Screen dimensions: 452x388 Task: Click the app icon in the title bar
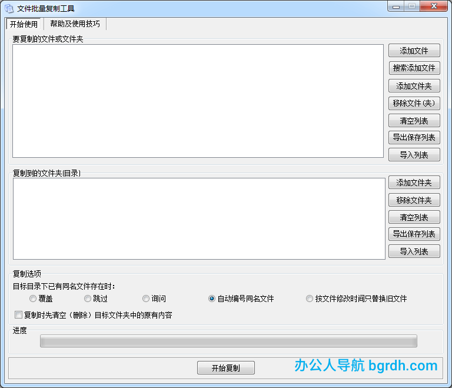tap(9, 9)
